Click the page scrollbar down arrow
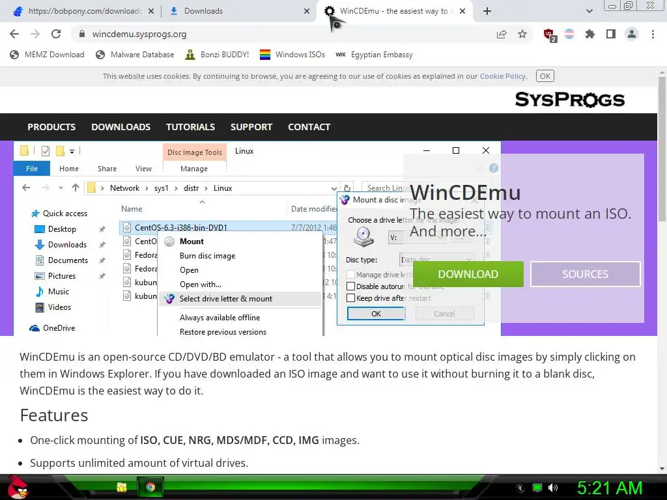The height and width of the screenshot is (500, 667). tap(662, 469)
